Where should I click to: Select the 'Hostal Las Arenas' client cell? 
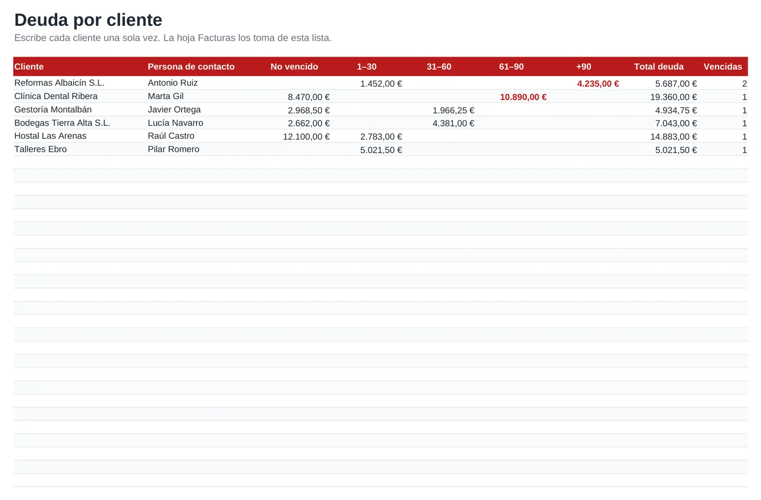click(x=50, y=136)
